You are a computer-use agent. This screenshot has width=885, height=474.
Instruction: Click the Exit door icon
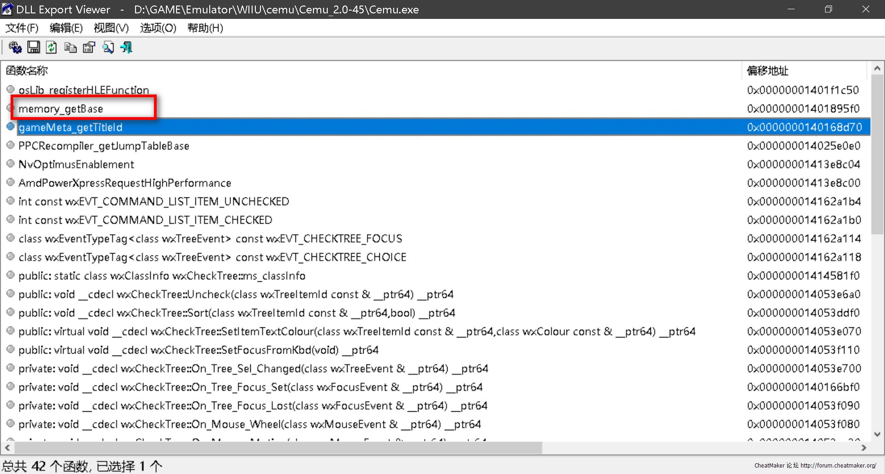pos(126,47)
